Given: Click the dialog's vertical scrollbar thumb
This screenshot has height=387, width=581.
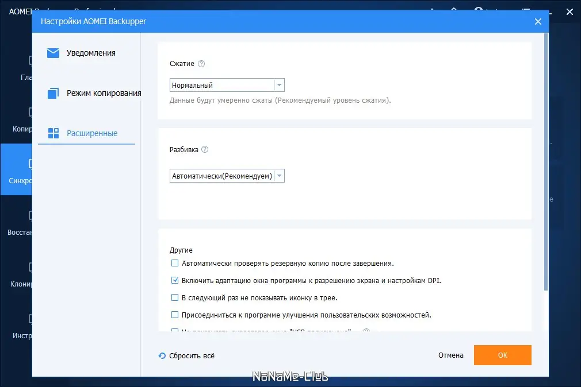Looking at the screenshot, I should tap(546, 162).
